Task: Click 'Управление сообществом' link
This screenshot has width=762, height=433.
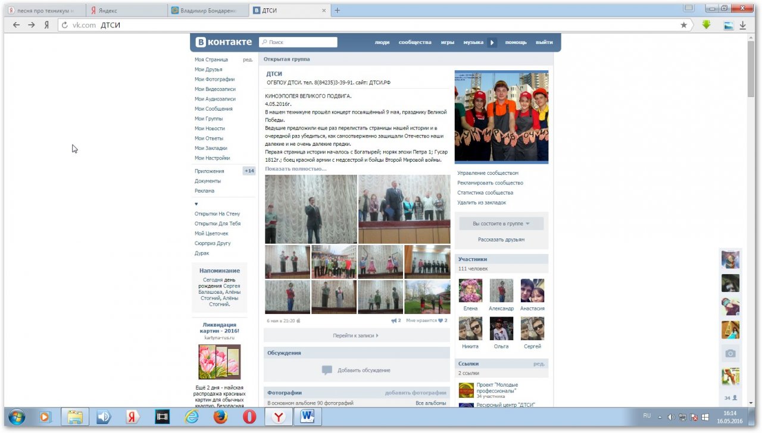Action: point(488,173)
